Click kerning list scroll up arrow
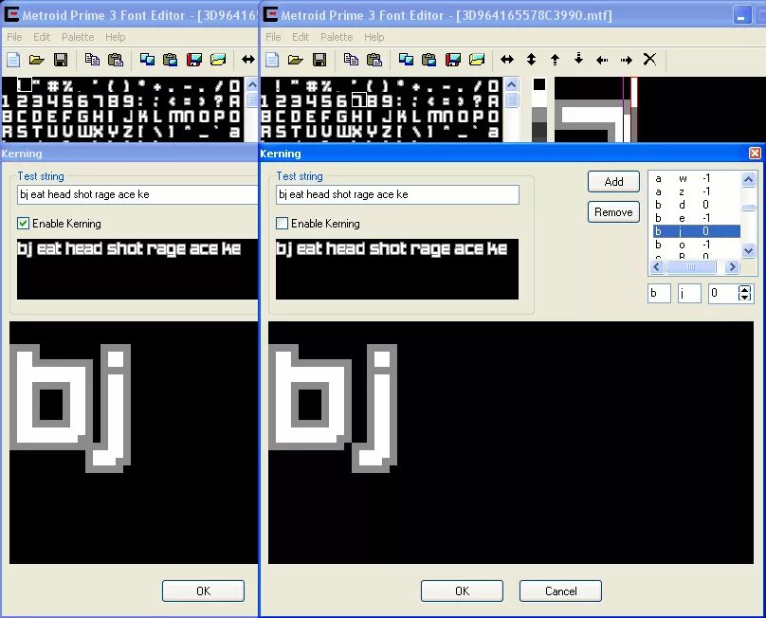This screenshot has height=618, width=766. [748, 179]
